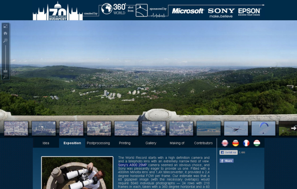Viewport: 297px width, 189px height.
Task: Open the fifth thumbnail in the strip
Action: 126,128
